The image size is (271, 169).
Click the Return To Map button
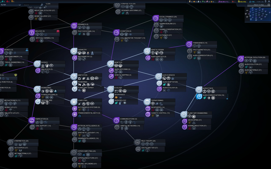pos(258,5)
